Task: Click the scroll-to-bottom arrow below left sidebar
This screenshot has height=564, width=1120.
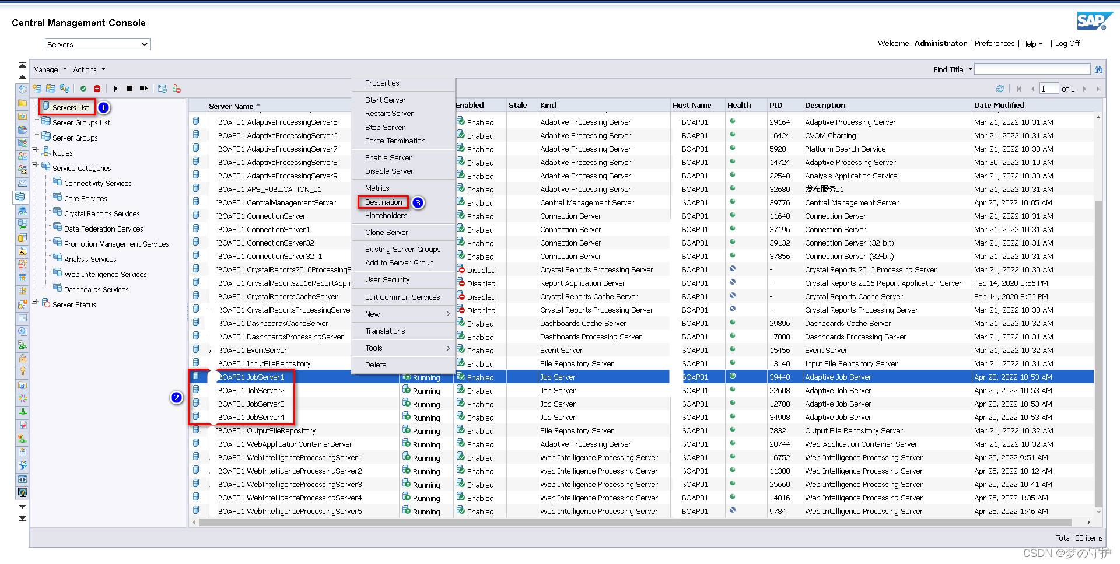Action: point(22,517)
